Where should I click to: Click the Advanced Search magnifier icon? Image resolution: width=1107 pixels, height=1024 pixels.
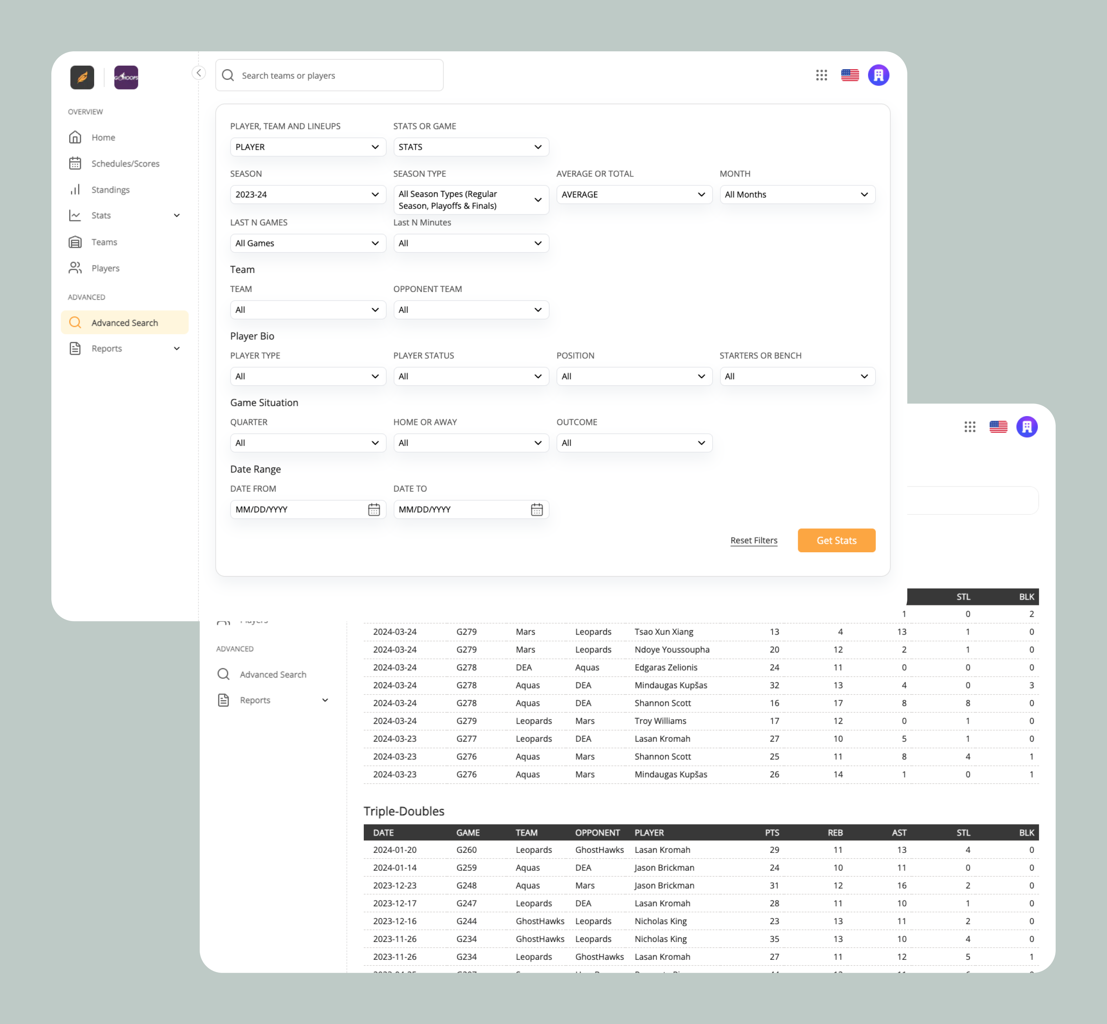coord(75,322)
